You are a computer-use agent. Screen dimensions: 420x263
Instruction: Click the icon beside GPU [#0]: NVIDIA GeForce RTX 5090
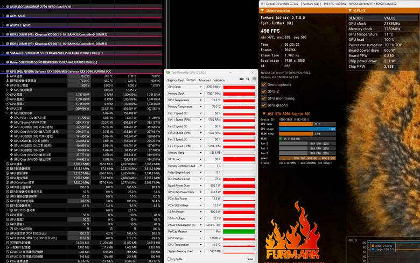pyautogui.click(x=8, y=72)
